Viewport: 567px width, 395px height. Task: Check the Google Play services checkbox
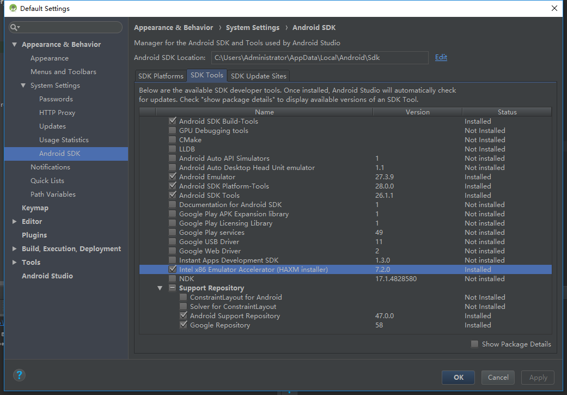[173, 233]
